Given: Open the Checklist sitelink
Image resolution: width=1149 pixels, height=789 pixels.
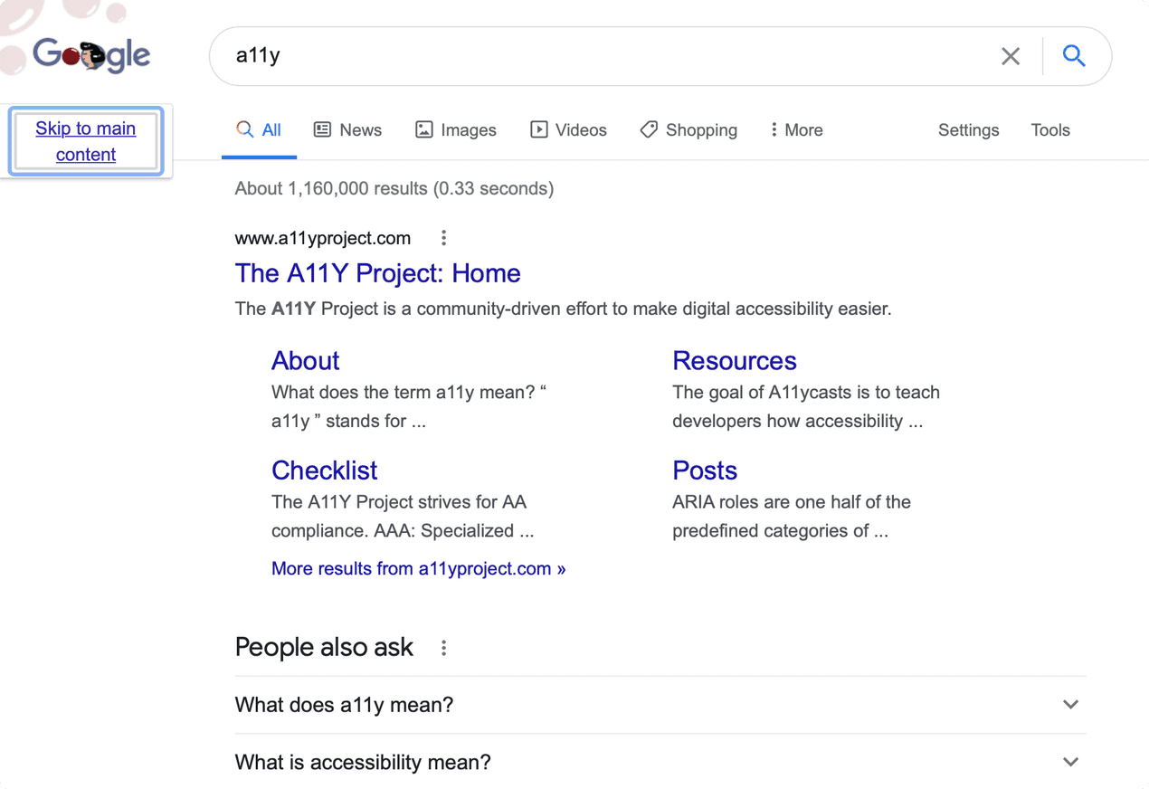Looking at the screenshot, I should pyautogui.click(x=325, y=471).
